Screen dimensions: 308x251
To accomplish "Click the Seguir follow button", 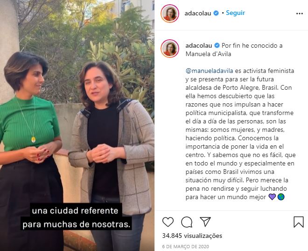I will (235, 13).
